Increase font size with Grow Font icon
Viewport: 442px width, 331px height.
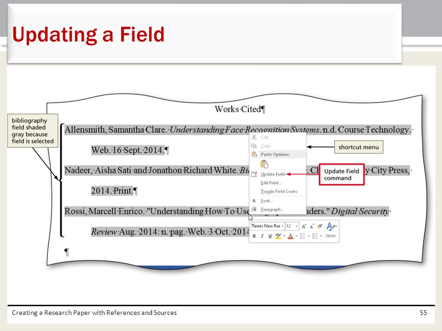(304, 226)
